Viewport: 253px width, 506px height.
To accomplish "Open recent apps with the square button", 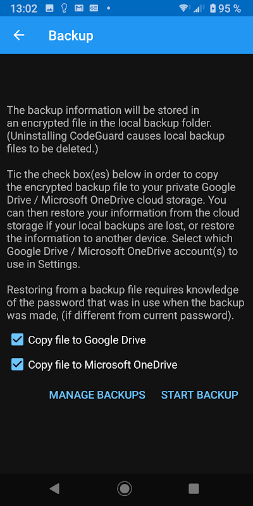I will click(x=194, y=488).
